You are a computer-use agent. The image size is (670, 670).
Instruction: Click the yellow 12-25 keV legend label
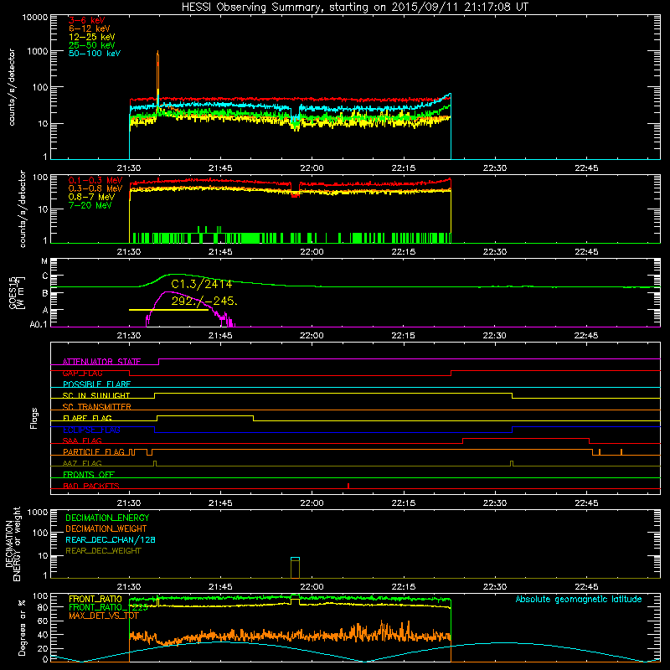[92, 37]
